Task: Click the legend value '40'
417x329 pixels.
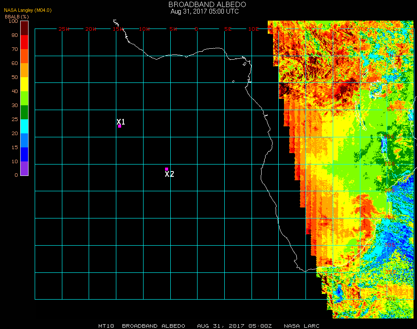Action: tap(14, 91)
